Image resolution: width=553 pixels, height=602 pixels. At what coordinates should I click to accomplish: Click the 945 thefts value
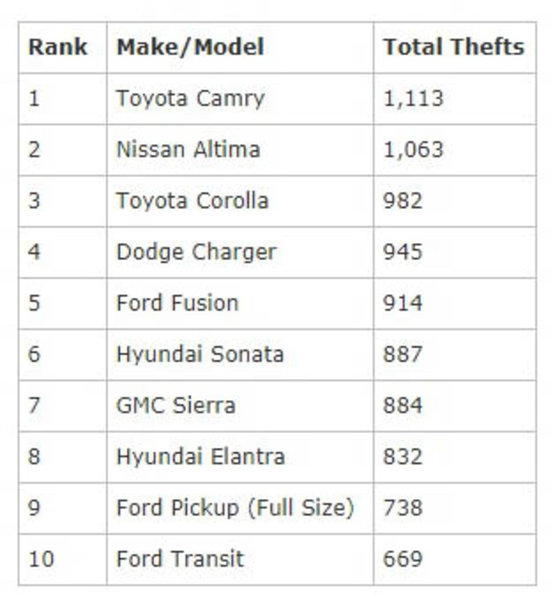[403, 252]
